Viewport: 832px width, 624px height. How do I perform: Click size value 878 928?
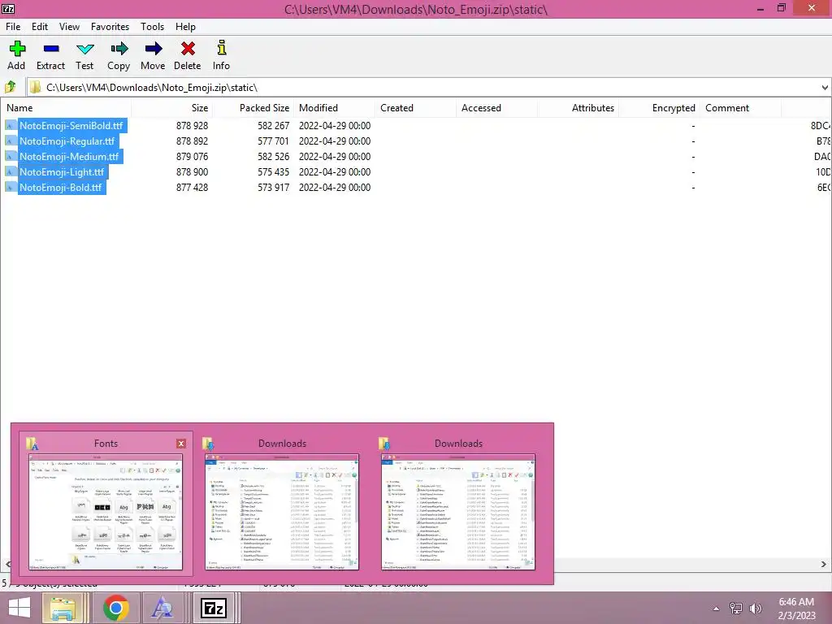pyautogui.click(x=192, y=126)
